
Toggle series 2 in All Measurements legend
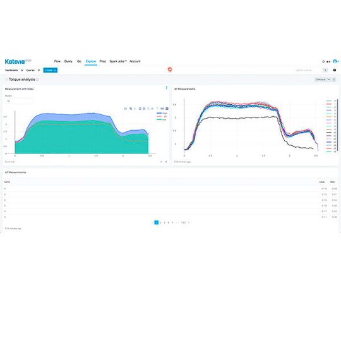click(332, 107)
